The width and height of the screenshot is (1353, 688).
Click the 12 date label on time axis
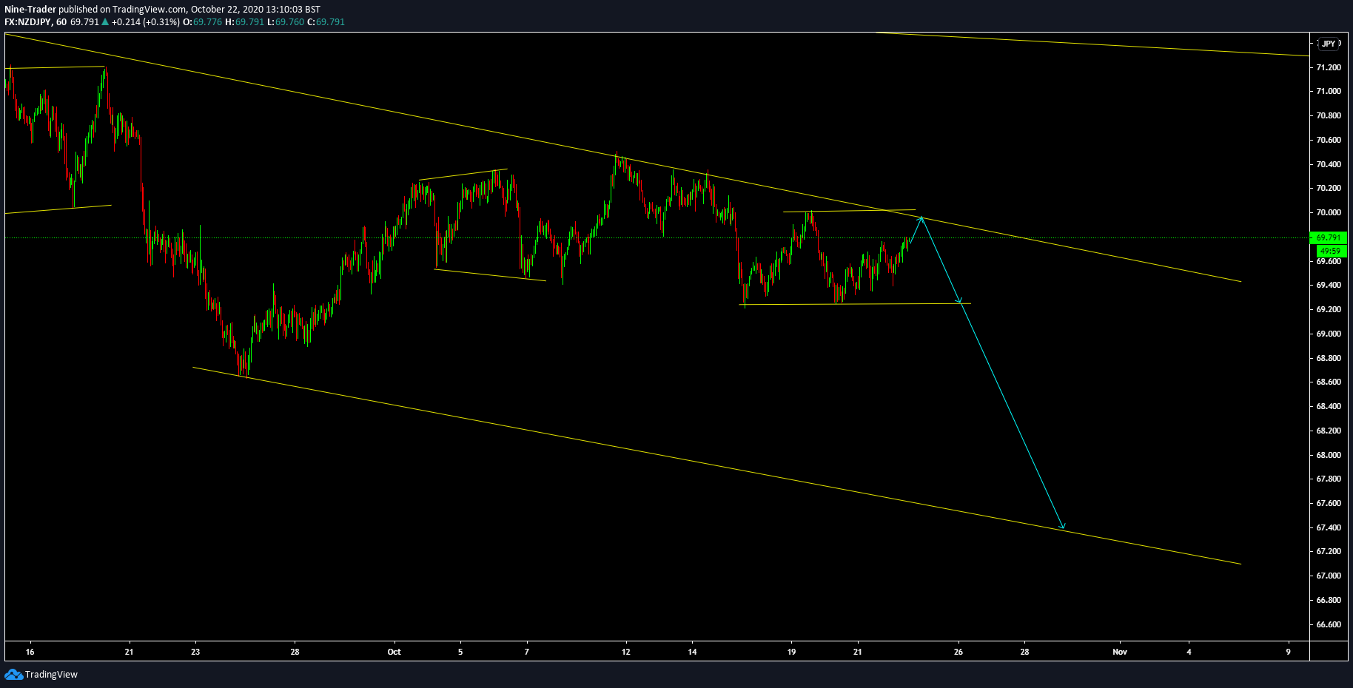[x=626, y=652]
